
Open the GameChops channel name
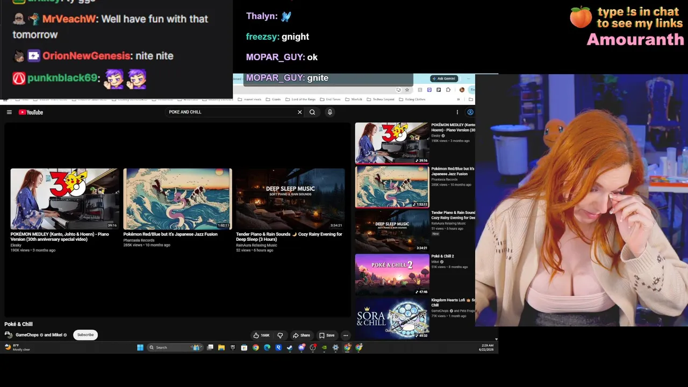(x=27, y=335)
